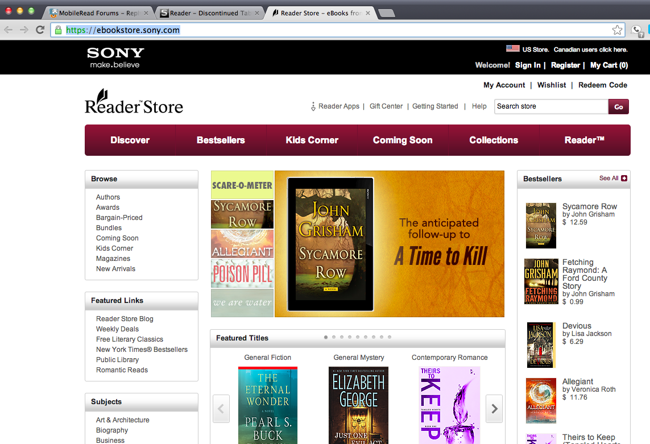650x444 pixels.
Task: Click the See All arrow icon in Bestsellers
Action: tap(624, 179)
